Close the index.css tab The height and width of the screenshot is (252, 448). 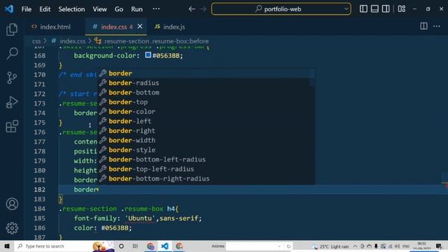point(140,27)
